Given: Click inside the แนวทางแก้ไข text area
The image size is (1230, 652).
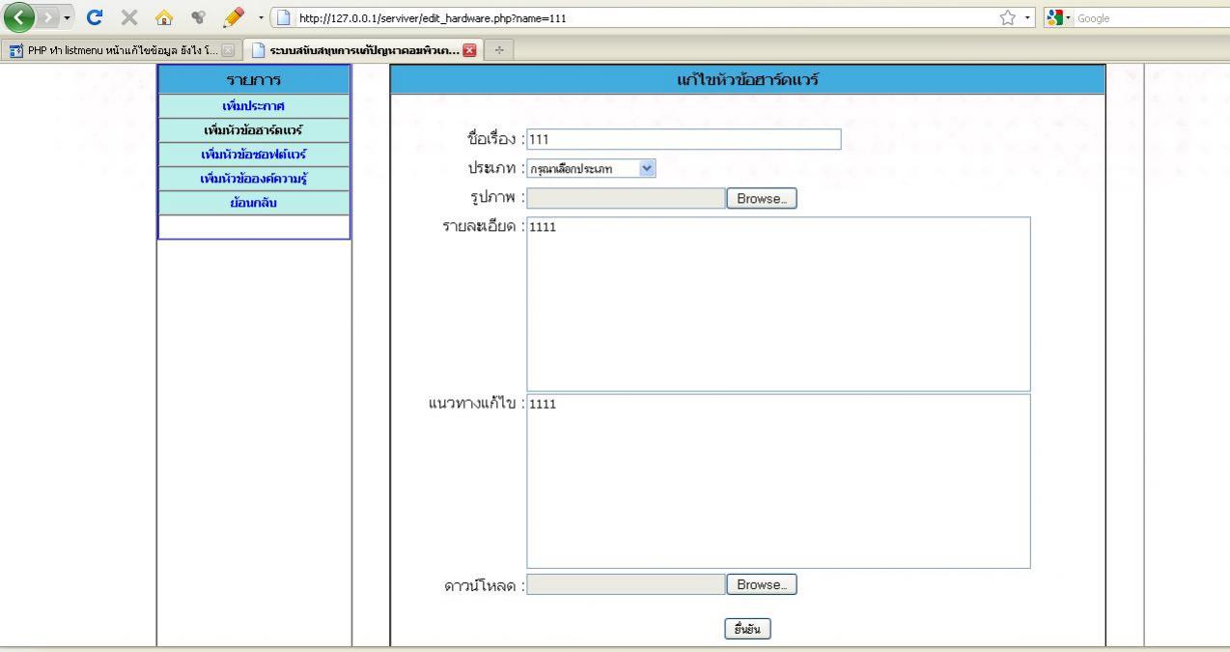Looking at the screenshot, I should pyautogui.click(x=778, y=481).
